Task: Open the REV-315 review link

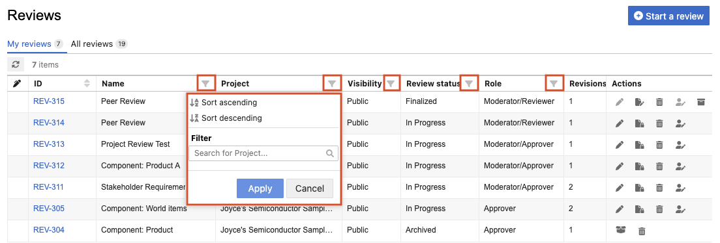Action: [49, 101]
